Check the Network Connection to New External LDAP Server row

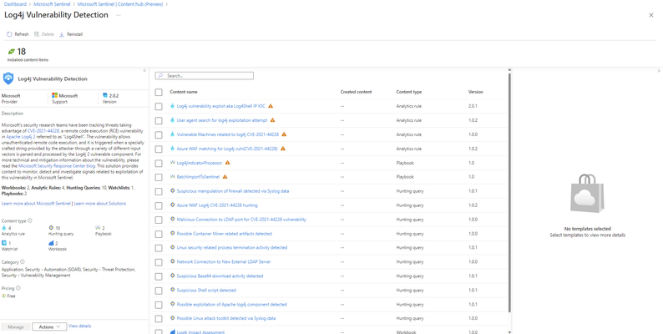pos(159,262)
